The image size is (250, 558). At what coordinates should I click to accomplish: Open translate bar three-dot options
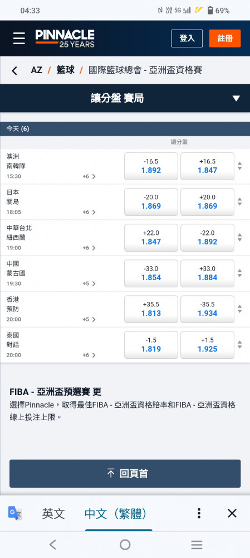pos(199,513)
